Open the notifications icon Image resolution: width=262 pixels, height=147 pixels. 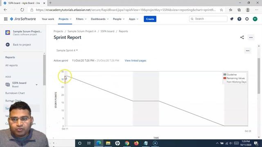(x=232, y=19)
